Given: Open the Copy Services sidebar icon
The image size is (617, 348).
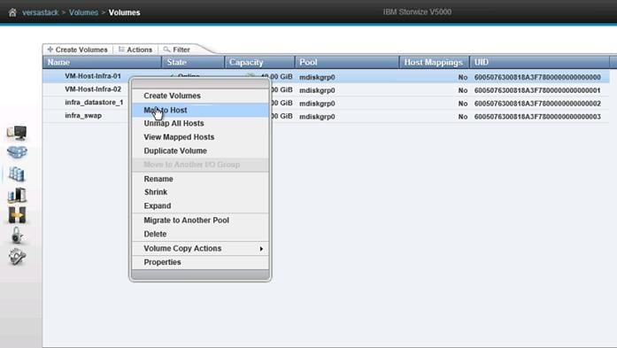Looking at the screenshot, I should click(17, 215).
